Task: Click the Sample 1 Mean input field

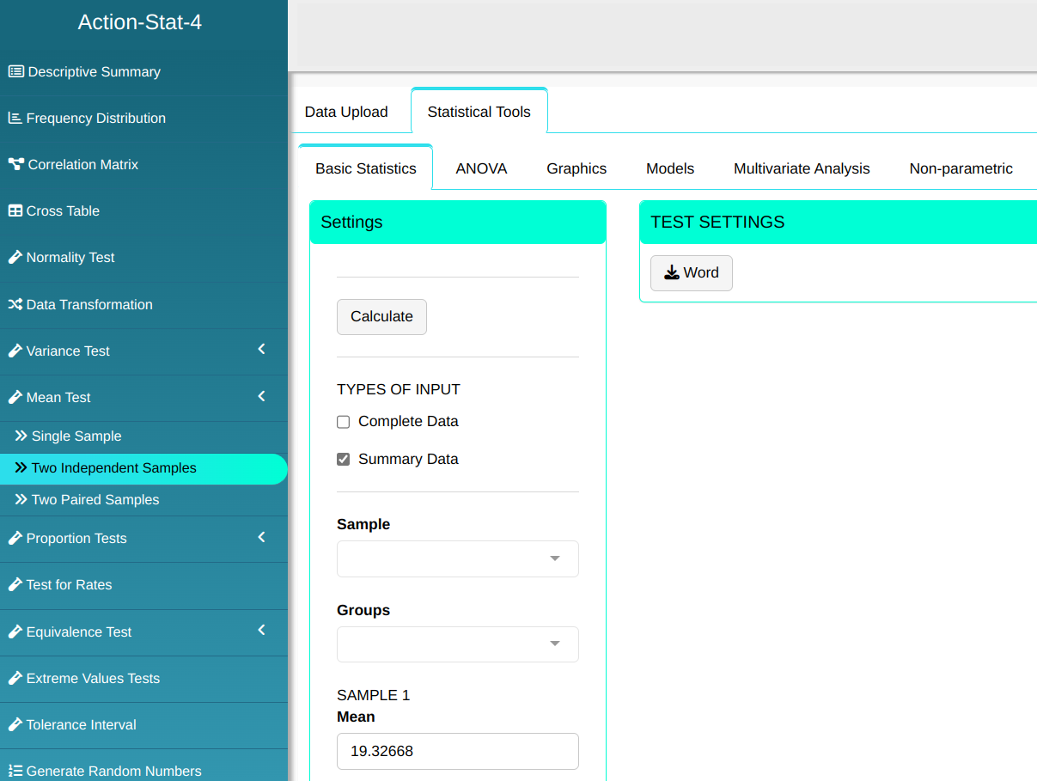Action: [457, 752]
